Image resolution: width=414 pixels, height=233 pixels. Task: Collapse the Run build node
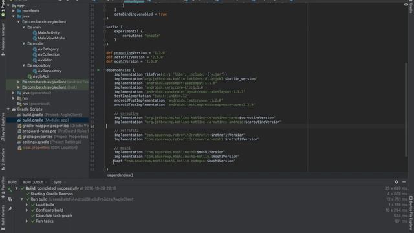(22, 199)
